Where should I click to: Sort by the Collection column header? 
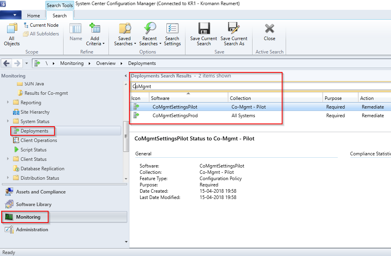pos(275,98)
